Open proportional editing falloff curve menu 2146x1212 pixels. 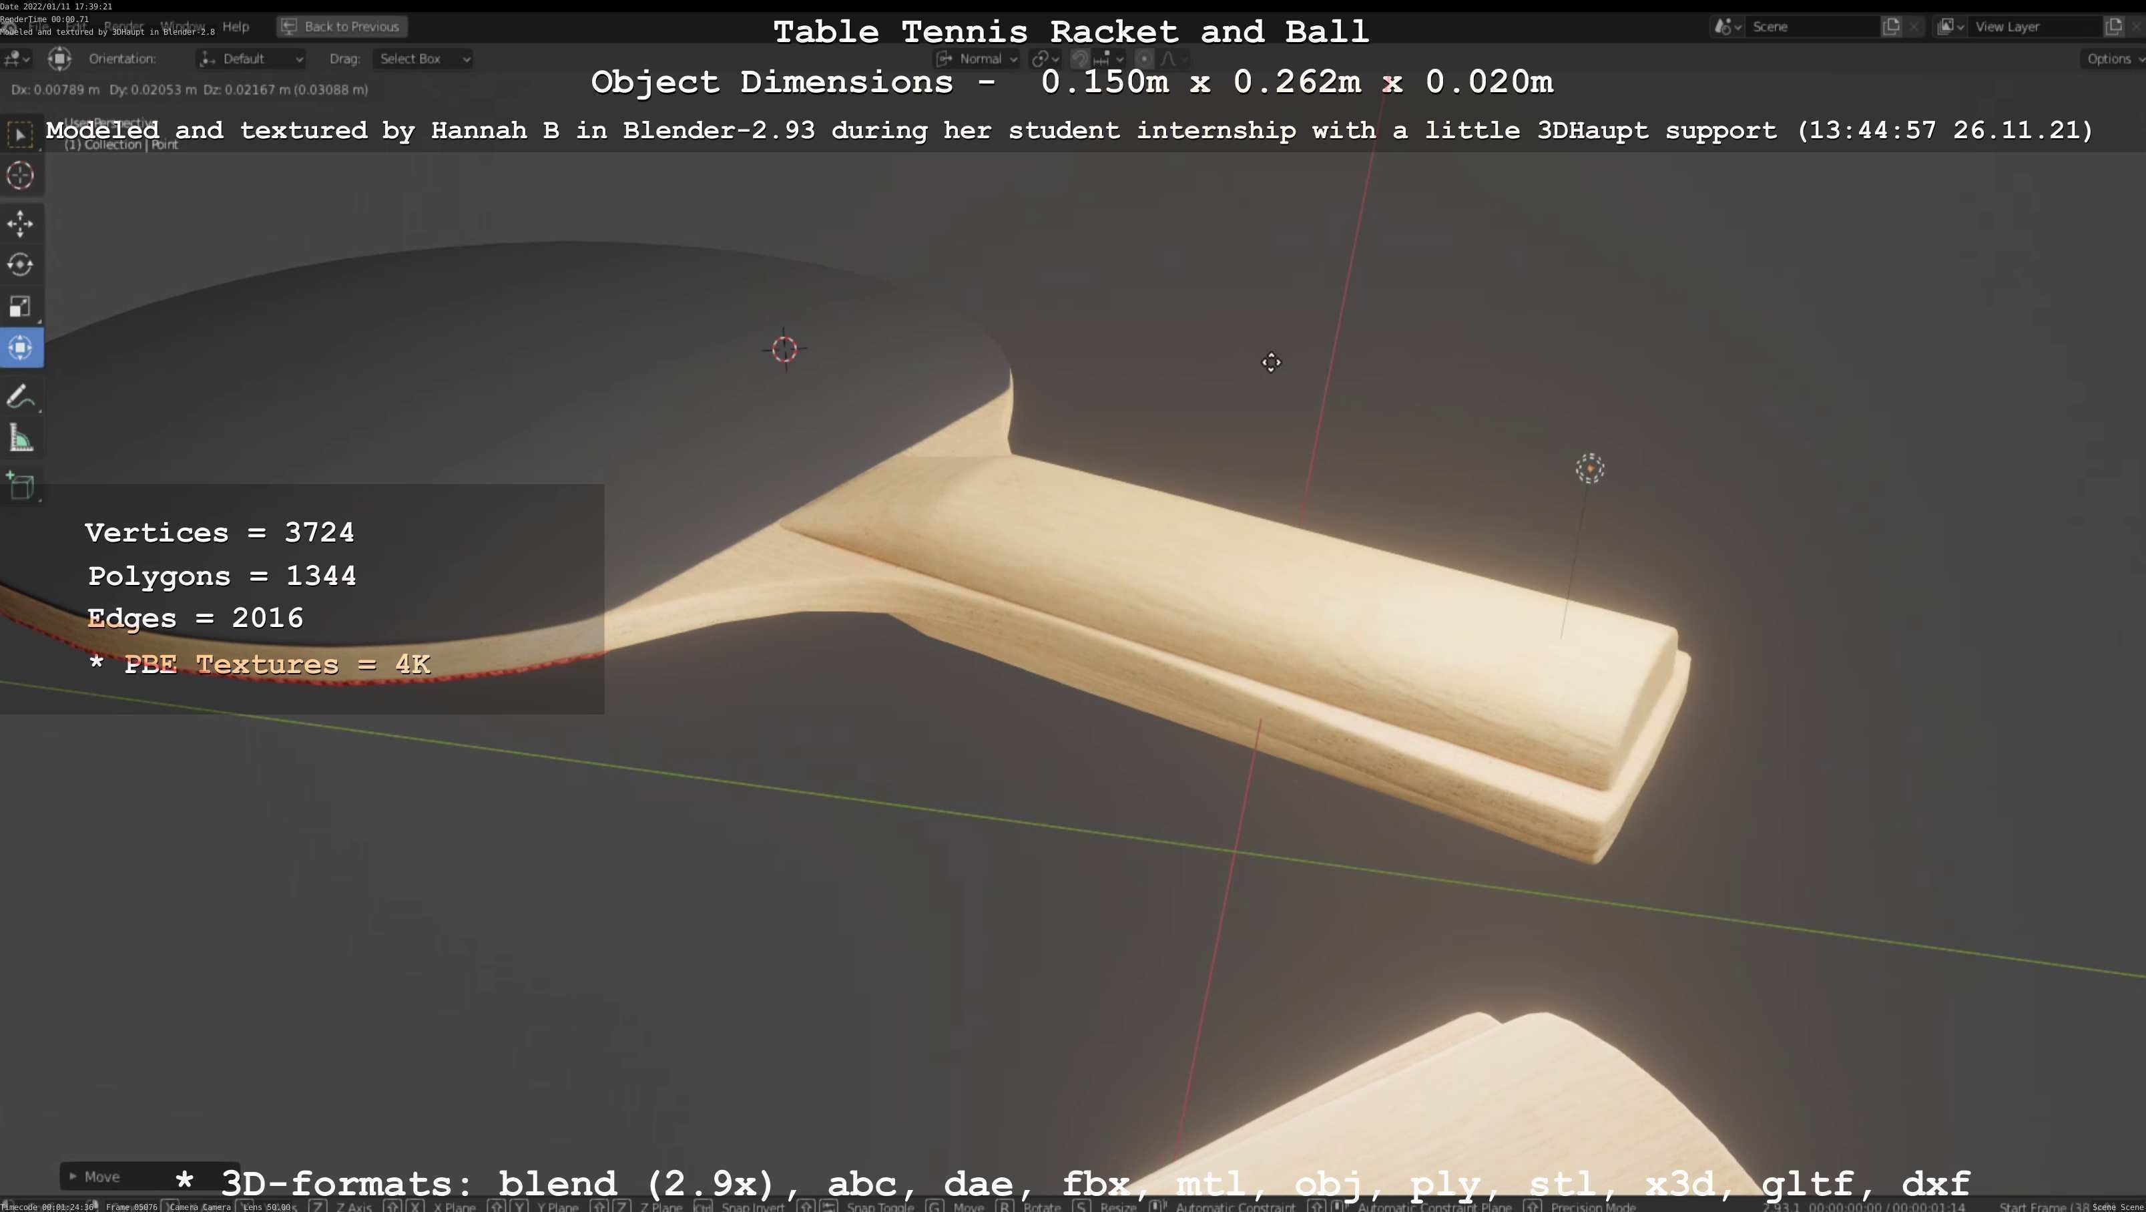click(x=1173, y=58)
